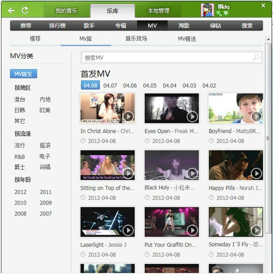The image size is (273, 274).
Task: Filter MVs by 日韩 region
Action: 20,110
